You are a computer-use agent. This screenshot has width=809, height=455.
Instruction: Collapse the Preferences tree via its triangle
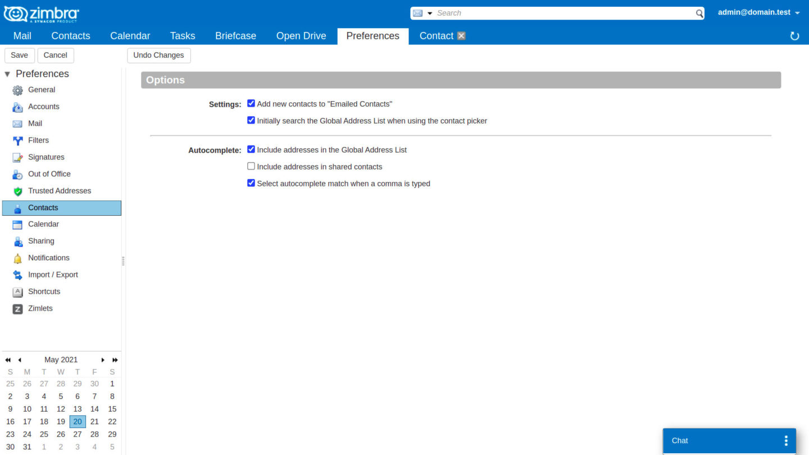7,73
